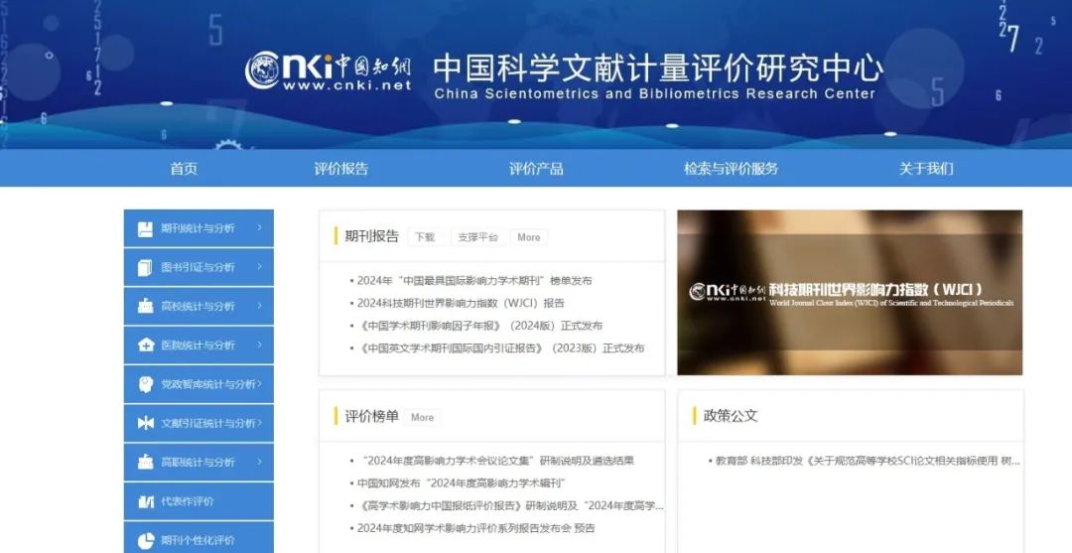The width and height of the screenshot is (1072, 553).
Task: Open the 评价报告 navigation menu
Action: point(341,169)
